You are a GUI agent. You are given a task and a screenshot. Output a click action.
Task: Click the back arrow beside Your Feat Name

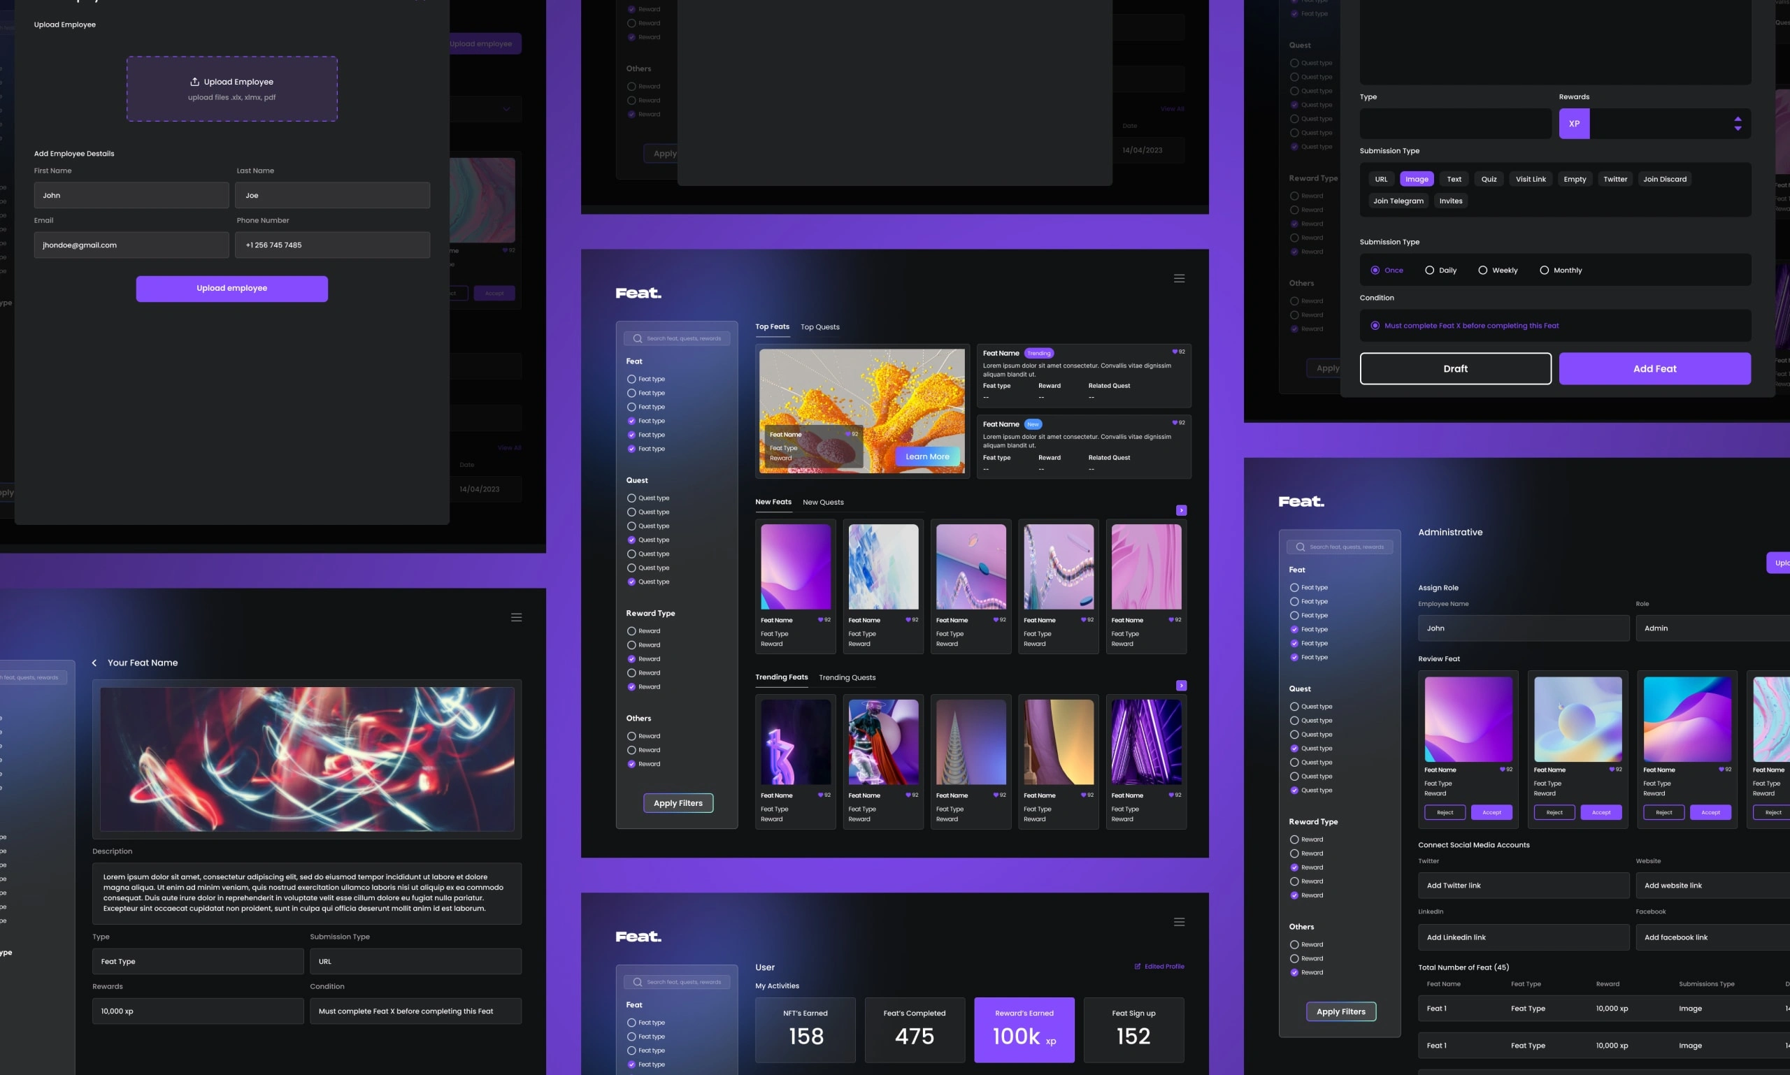tap(94, 663)
